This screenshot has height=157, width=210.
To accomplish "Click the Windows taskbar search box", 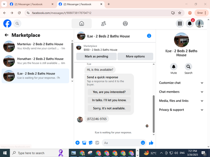I will tap(39, 153).
